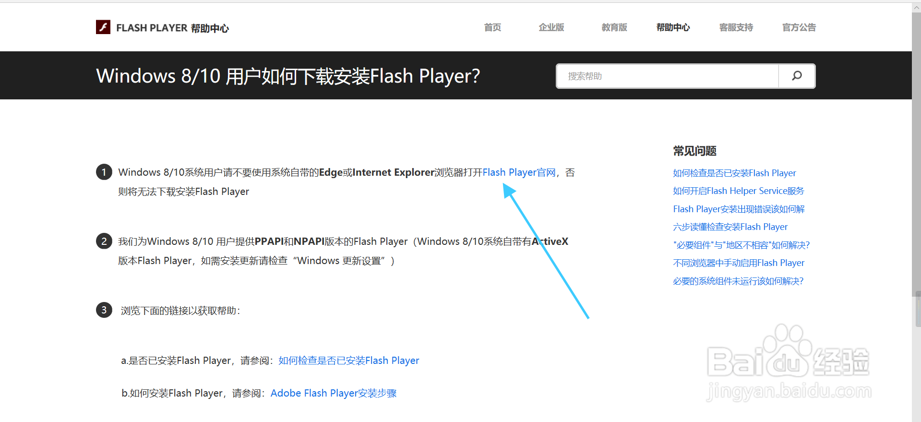This screenshot has height=422, width=921.
Task: Select the 帮助中心 nav item
Action: [x=673, y=27]
